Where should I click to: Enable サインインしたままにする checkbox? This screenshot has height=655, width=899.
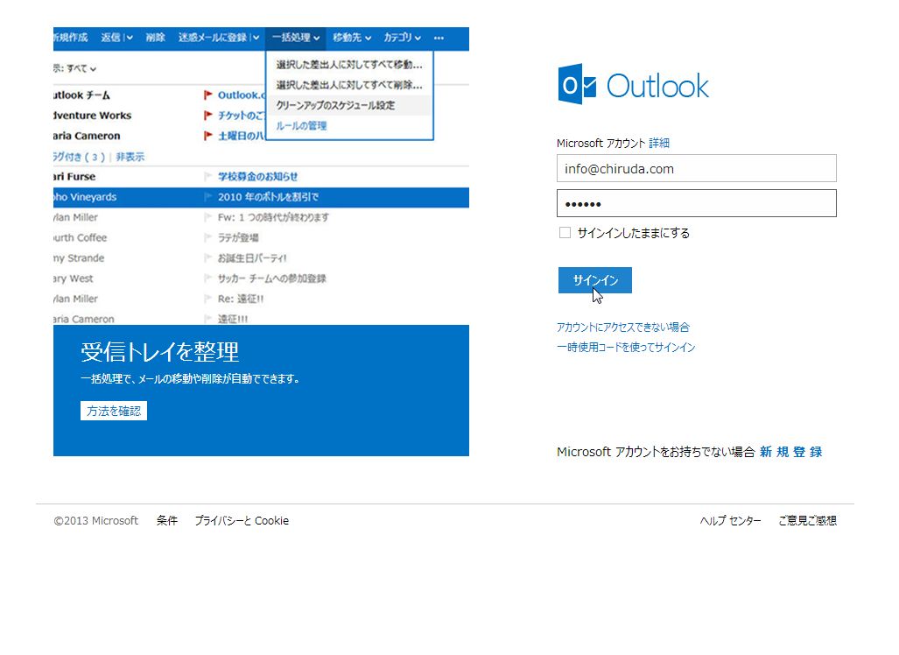pos(565,232)
